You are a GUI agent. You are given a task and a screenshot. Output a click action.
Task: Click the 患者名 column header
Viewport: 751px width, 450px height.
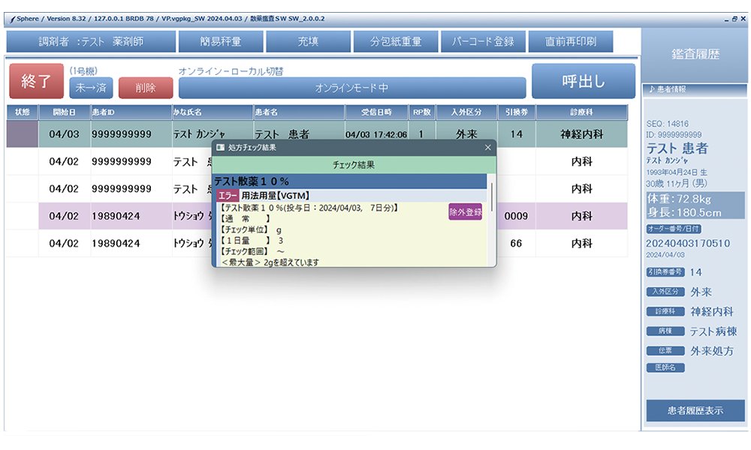tap(299, 112)
